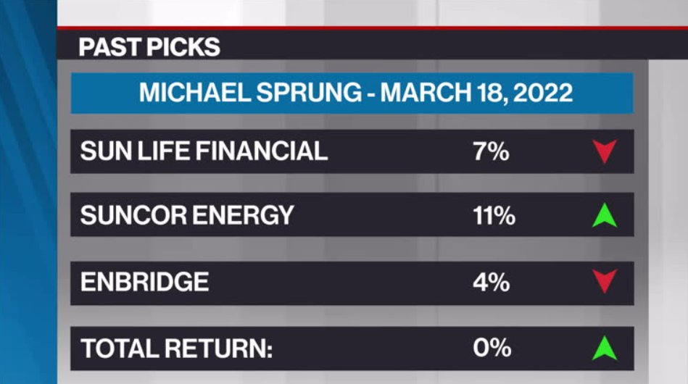688x384 pixels.
Task: Click the red down arrow beside Sun Life Financial
Action: [605, 151]
